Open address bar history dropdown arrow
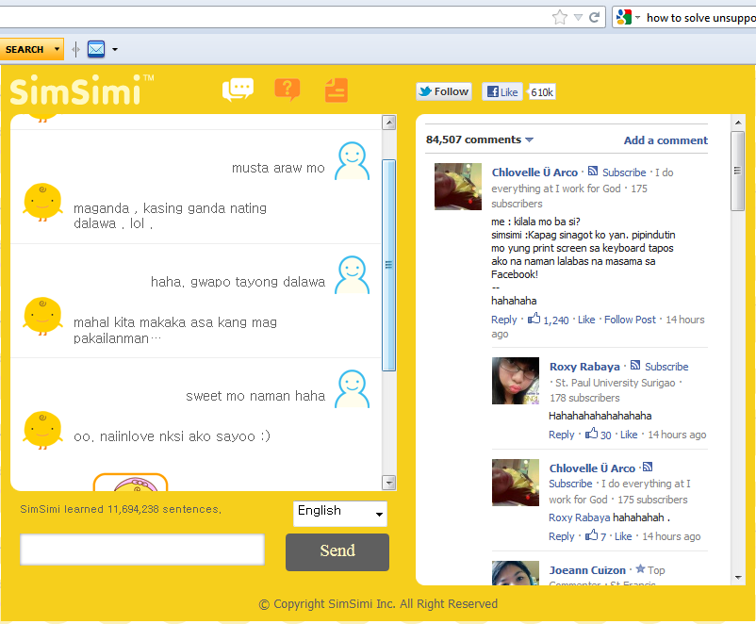The width and height of the screenshot is (756, 624). click(x=578, y=18)
